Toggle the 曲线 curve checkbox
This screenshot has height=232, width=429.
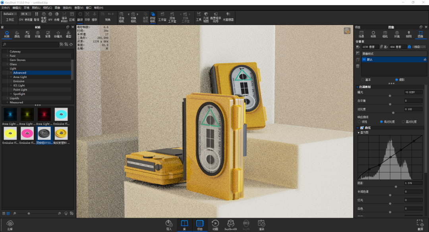pos(362,128)
